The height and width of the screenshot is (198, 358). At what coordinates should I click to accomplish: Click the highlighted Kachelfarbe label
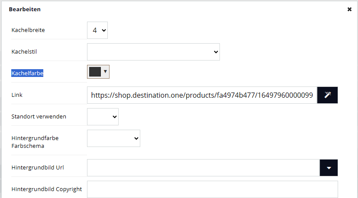click(x=27, y=73)
